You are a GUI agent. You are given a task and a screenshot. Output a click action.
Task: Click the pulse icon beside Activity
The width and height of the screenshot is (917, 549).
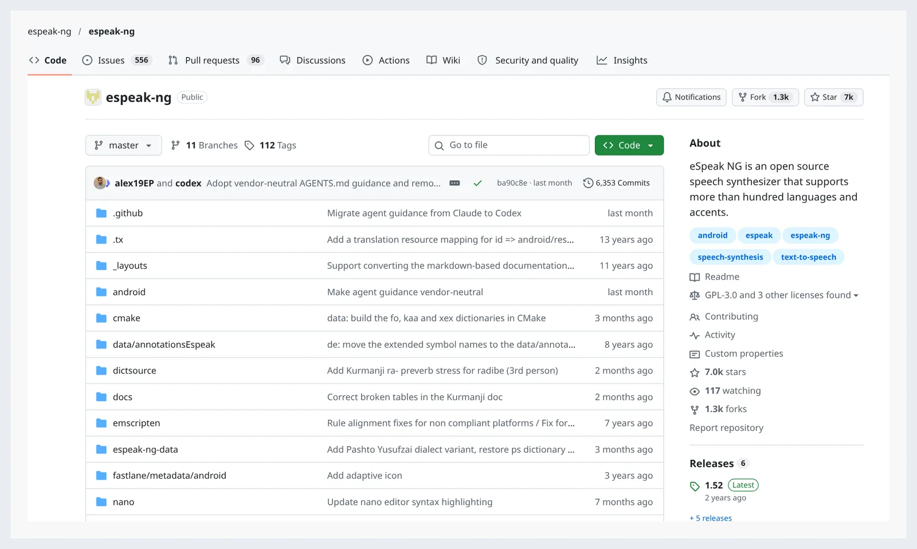695,336
